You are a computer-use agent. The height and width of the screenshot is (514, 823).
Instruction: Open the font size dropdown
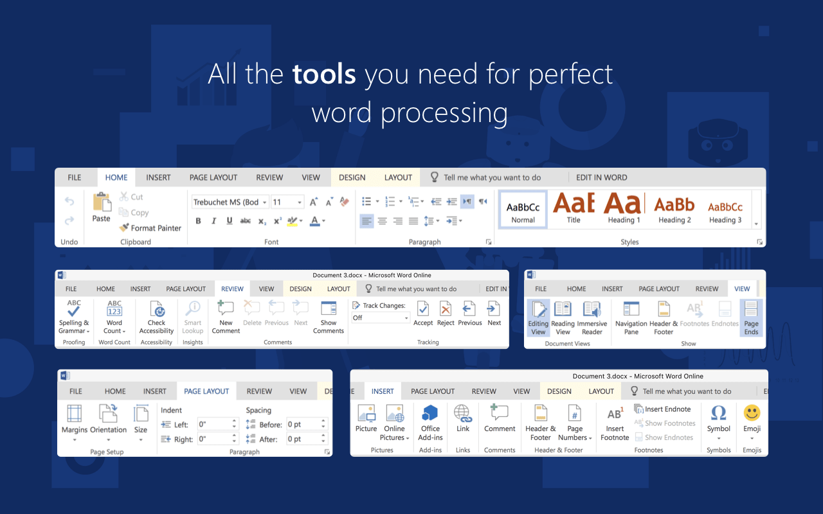(x=300, y=202)
